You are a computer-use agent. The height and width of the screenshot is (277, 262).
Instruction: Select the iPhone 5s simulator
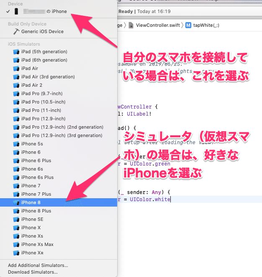(x=59, y=144)
